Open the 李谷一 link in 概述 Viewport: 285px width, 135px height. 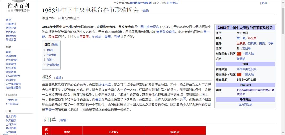pos(50,110)
